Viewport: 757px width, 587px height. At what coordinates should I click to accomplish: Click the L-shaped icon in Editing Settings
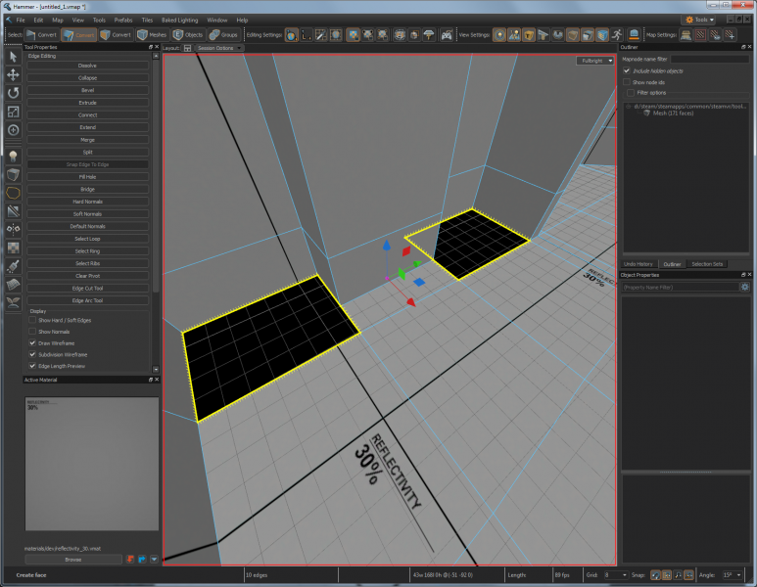click(x=306, y=34)
